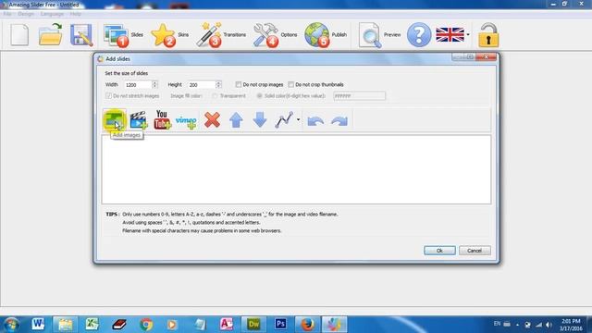Click the Ok button
This screenshot has height=333, width=592.
439,251
